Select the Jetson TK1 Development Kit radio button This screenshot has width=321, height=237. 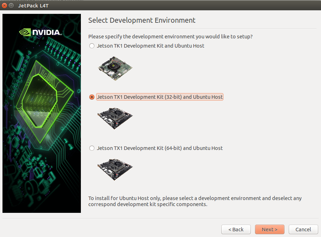(x=92, y=46)
